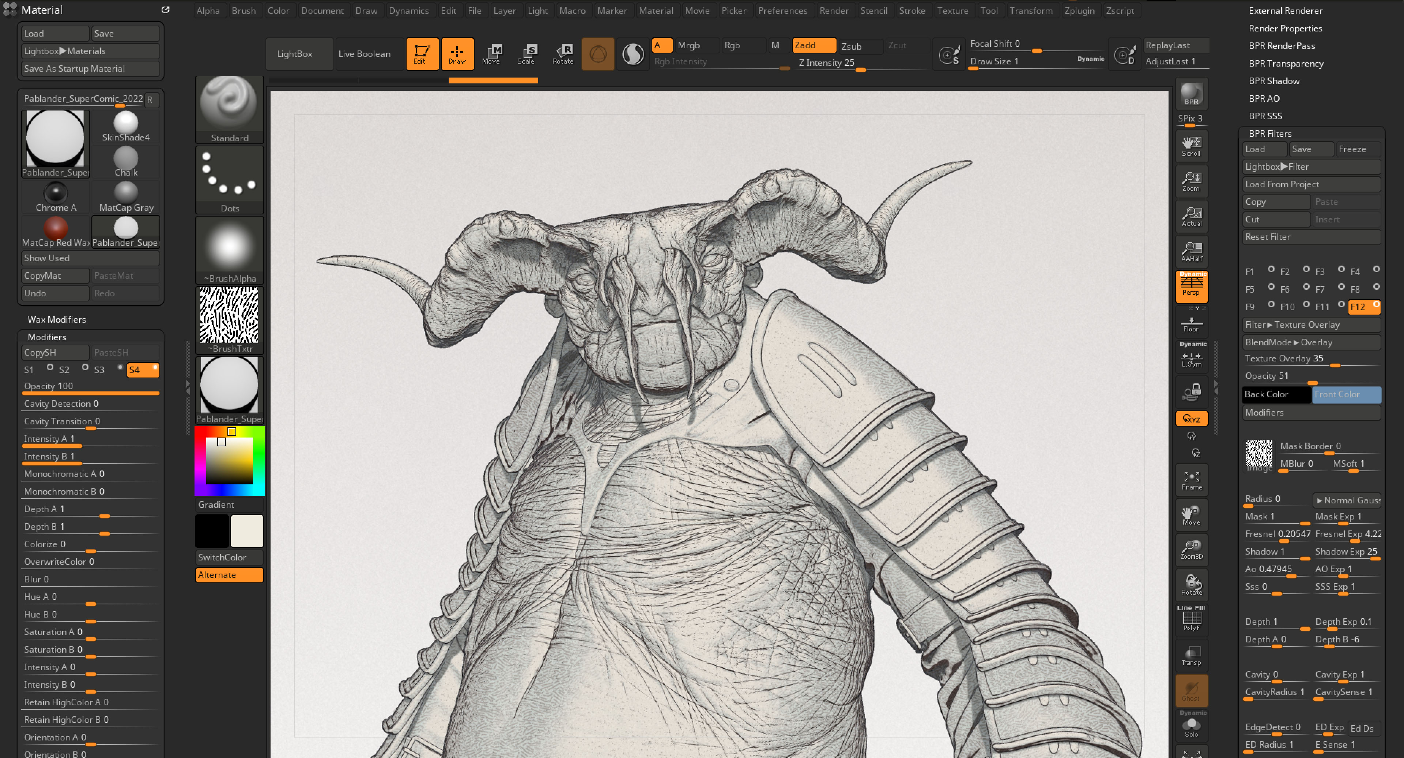
Task: Open the BlendMode Overlay dropdown
Action: pyautogui.click(x=1311, y=342)
